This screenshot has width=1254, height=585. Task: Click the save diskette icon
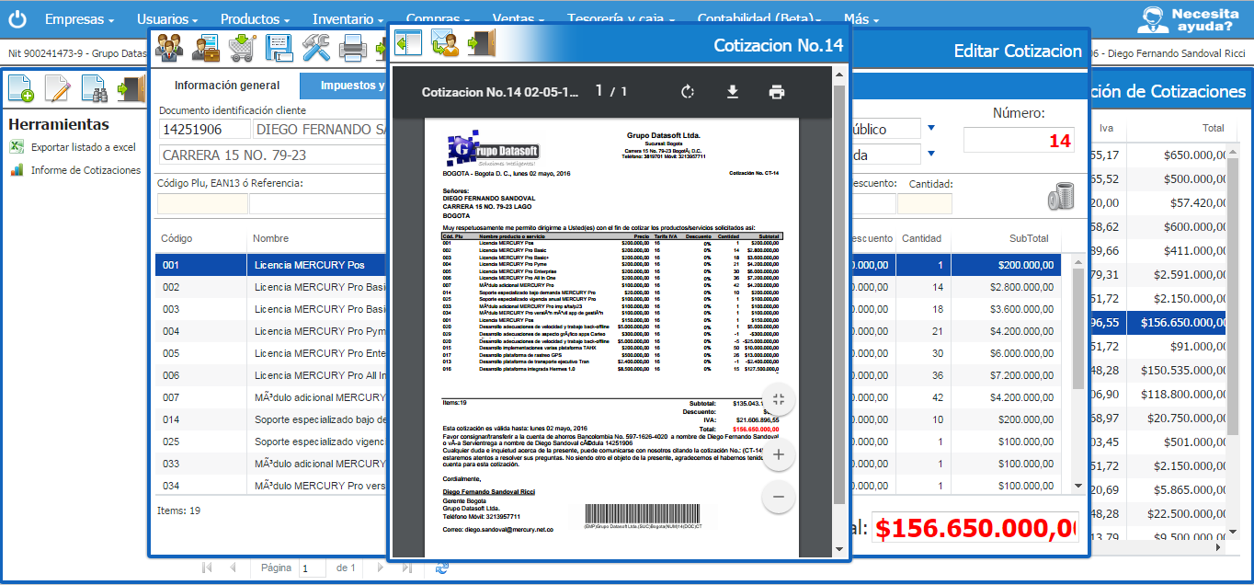[279, 47]
